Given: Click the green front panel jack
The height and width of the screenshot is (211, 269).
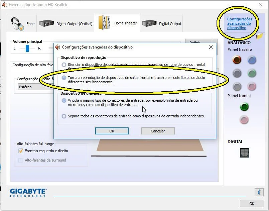Looking at the screenshot, I should (x=244, y=107).
